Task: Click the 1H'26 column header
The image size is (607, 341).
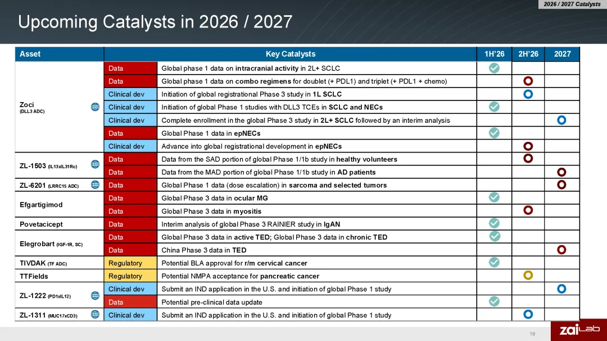Action: pos(495,54)
